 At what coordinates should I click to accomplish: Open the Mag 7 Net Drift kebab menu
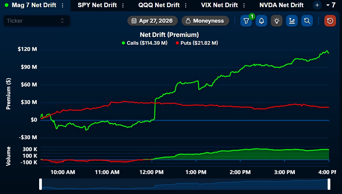click(63, 5)
